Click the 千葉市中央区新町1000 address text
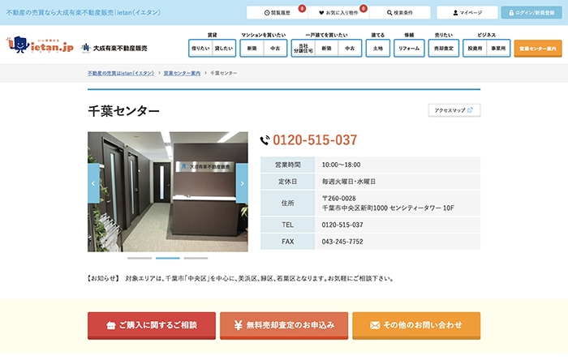 [388, 208]
